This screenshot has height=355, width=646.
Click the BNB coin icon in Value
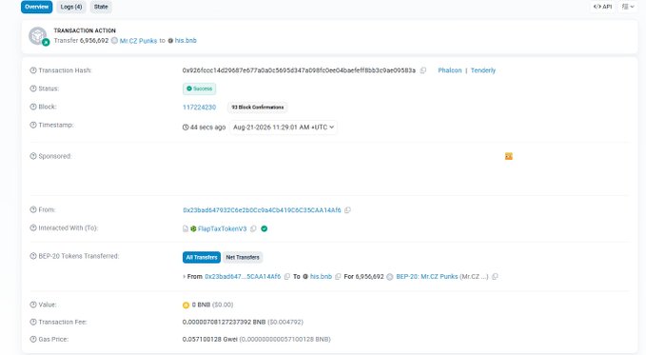tap(186, 306)
